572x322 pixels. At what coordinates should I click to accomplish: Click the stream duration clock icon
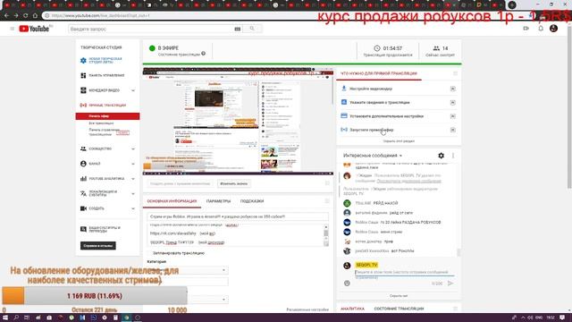(377, 48)
